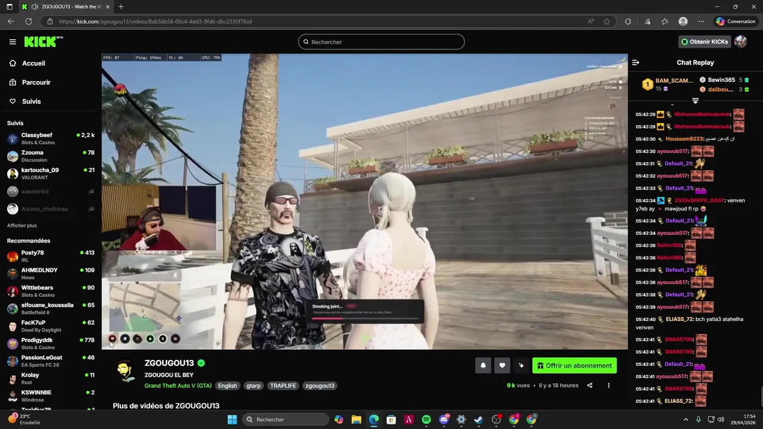The width and height of the screenshot is (763, 429).
Task: Click taskbar Rechercher search box
Action: (287, 419)
